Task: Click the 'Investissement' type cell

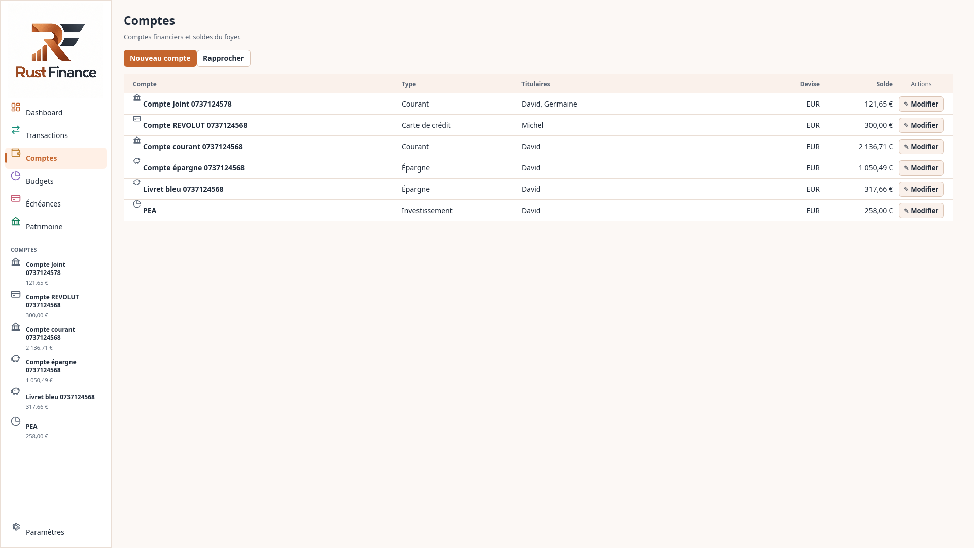Action: (427, 211)
